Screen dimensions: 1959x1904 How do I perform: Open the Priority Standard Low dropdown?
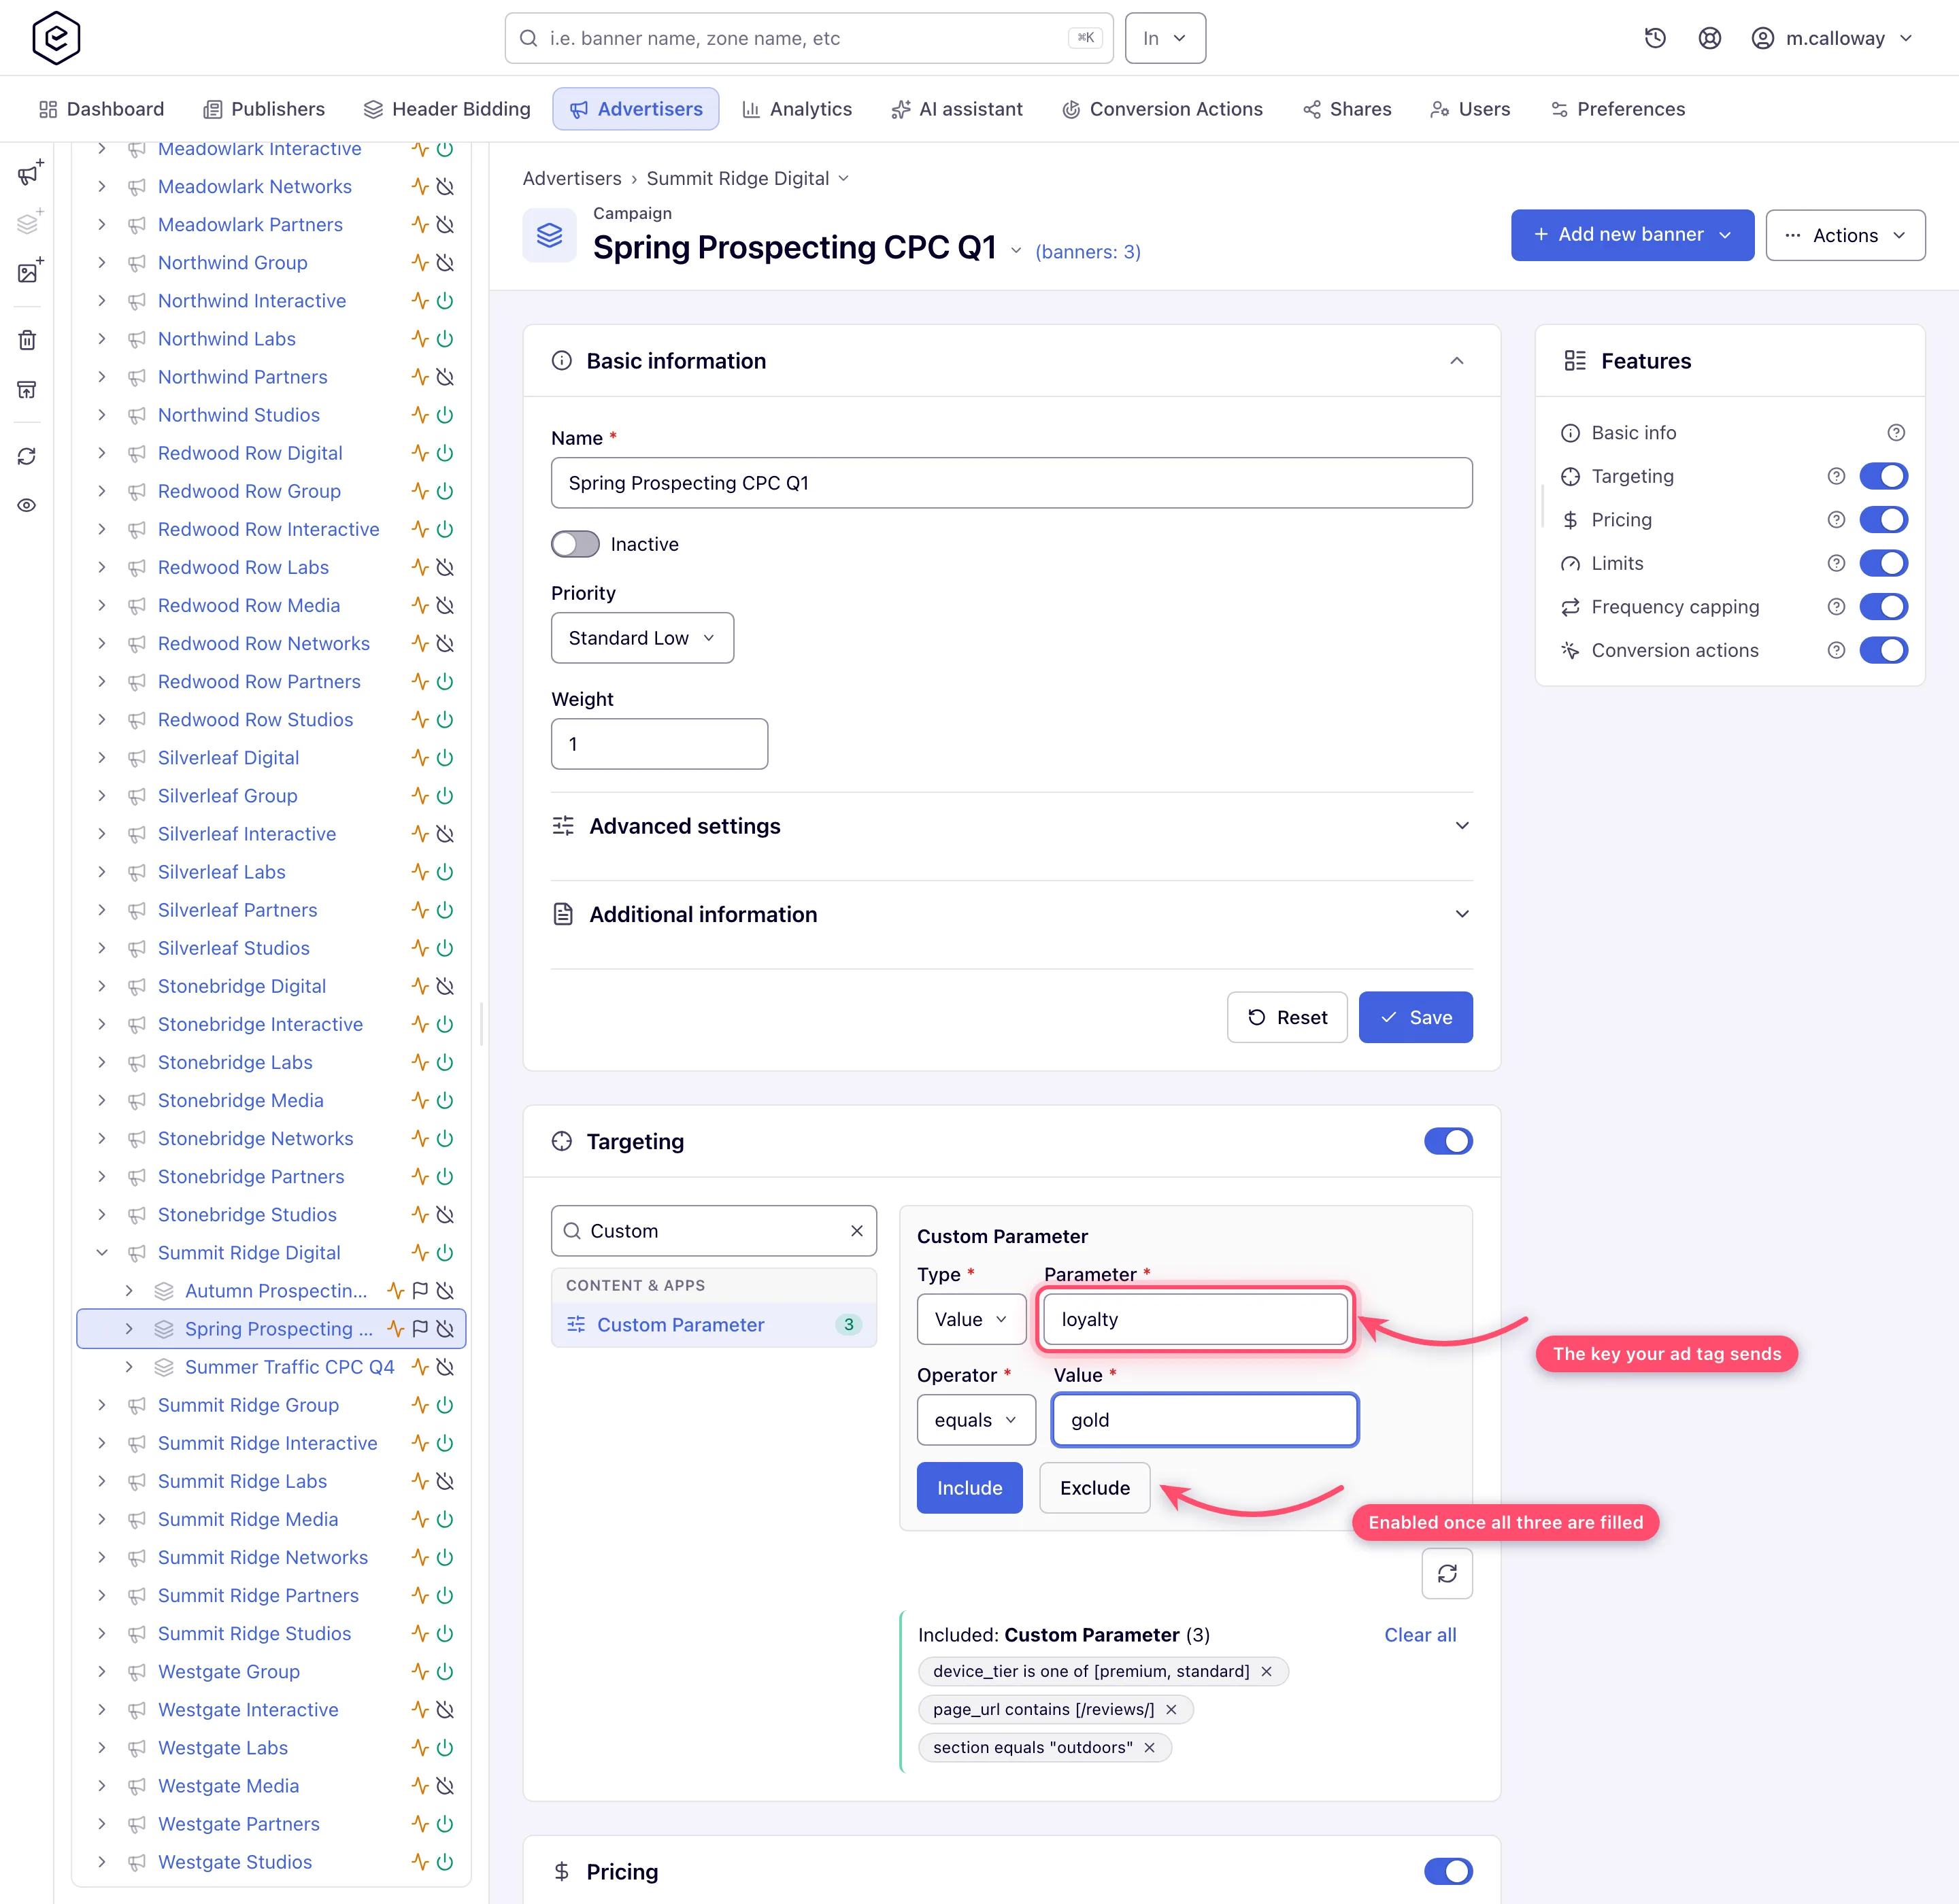point(642,638)
